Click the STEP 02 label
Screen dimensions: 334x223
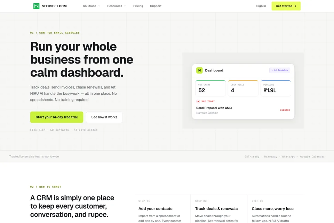(x=201, y=201)
